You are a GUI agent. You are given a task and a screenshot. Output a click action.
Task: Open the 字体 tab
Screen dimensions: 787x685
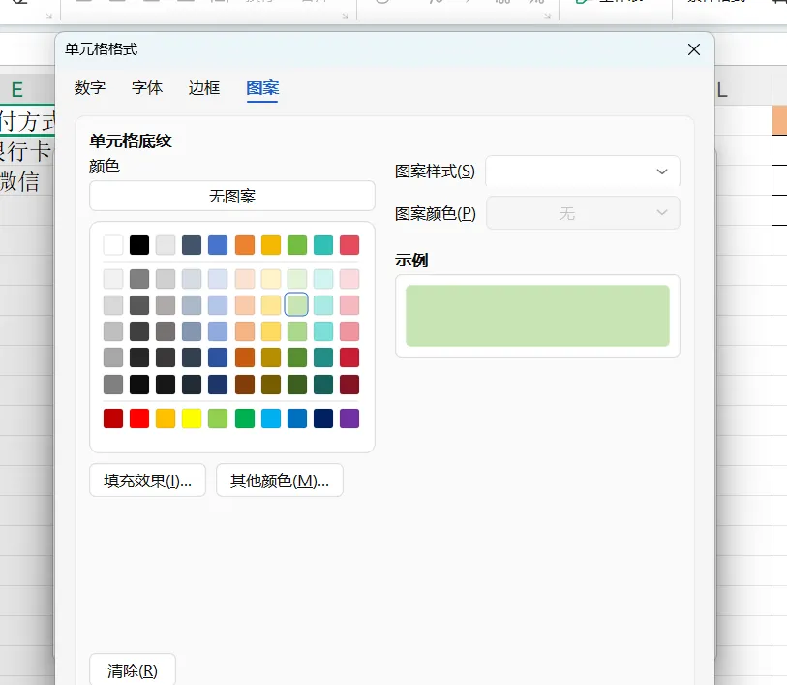(147, 88)
